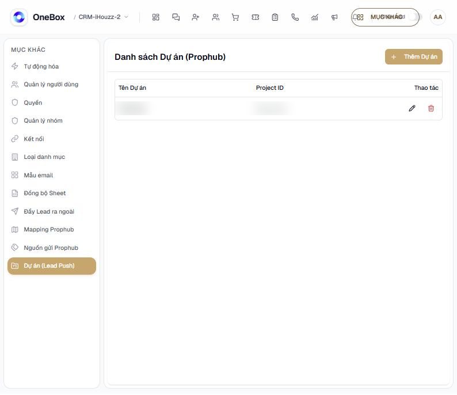The image size is (457, 395).
Task: Open the add-contact user-plus icon
Action: tap(196, 17)
